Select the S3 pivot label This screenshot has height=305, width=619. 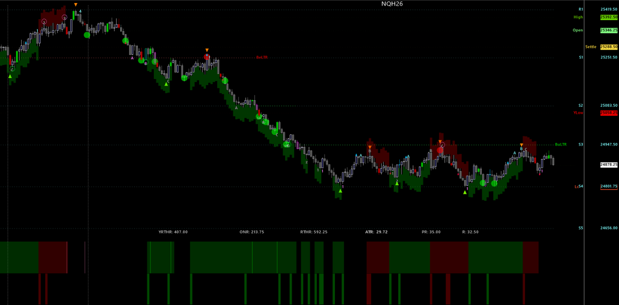coord(581,145)
